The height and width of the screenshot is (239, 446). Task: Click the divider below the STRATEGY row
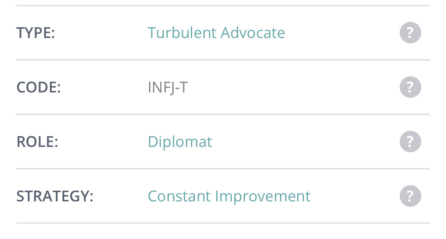tap(223, 223)
